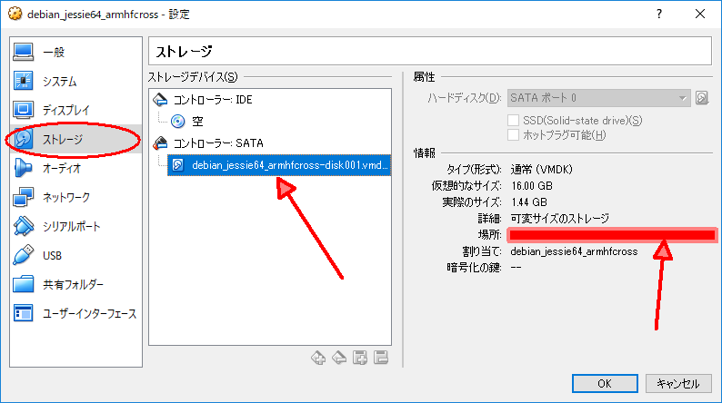Open the SATA ポート 0 dropdown
Screen dimensions: 722x403
click(x=597, y=98)
